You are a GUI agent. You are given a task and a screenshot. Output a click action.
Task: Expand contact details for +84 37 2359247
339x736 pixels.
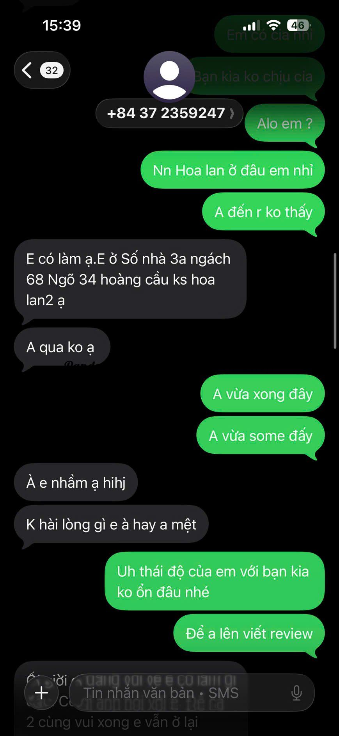pyautogui.click(x=169, y=113)
